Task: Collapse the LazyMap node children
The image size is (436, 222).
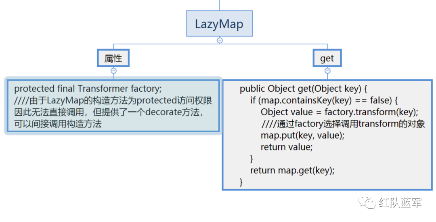Action: tap(220, 40)
